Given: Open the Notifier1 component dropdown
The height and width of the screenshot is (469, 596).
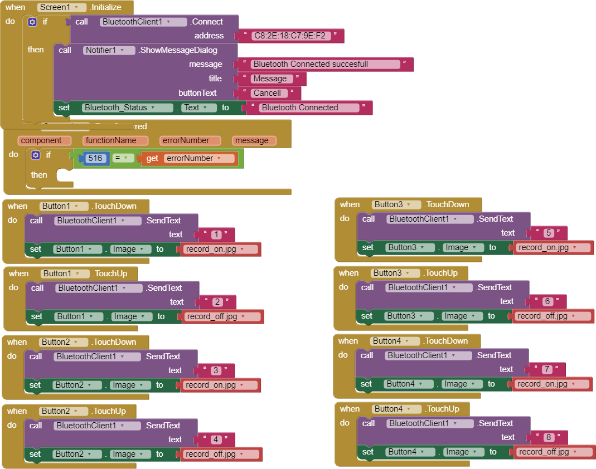Looking at the screenshot, I should [x=130, y=50].
